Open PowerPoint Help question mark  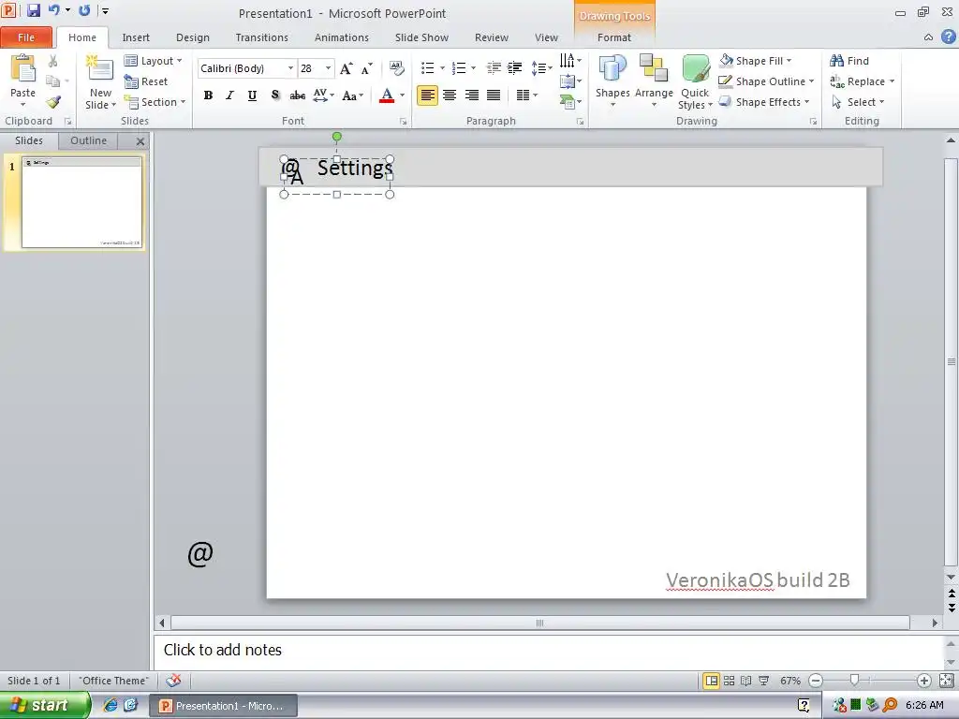point(948,37)
